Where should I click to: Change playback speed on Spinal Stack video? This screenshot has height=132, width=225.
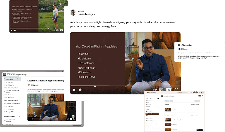[x=61, y=30]
